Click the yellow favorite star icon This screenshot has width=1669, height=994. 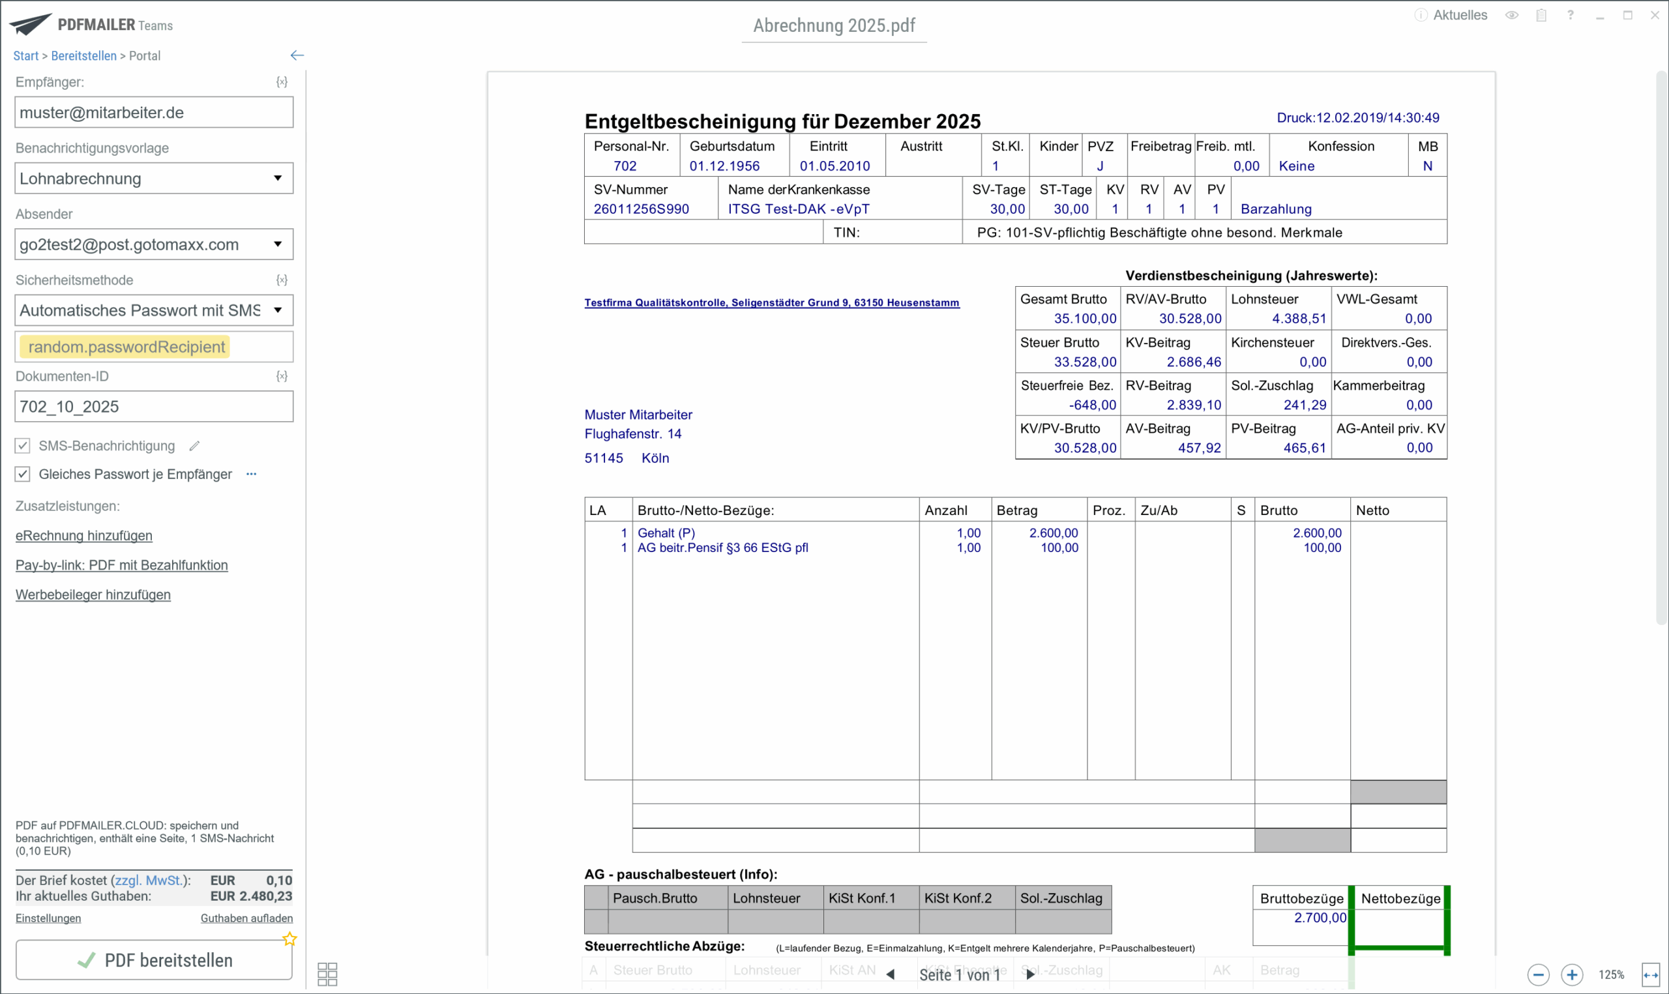pos(289,939)
